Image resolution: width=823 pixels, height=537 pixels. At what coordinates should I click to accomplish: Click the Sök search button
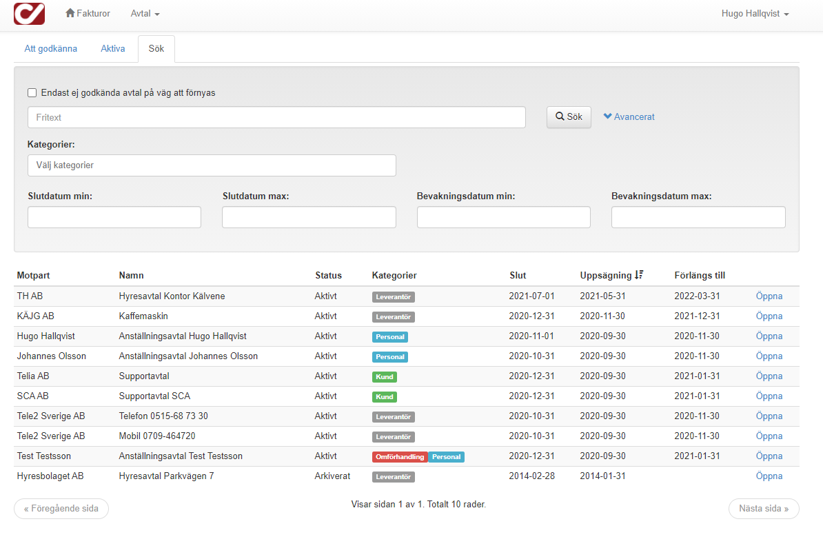pos(569,116)
